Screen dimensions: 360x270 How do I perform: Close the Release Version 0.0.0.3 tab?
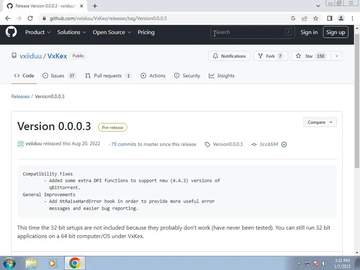(82, 6)
